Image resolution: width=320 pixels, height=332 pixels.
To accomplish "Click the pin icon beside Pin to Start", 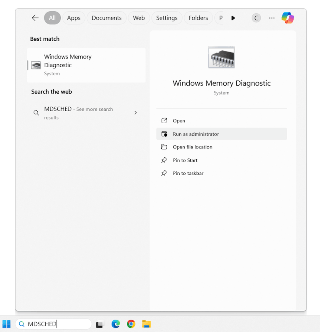I will tap(164, 160).
